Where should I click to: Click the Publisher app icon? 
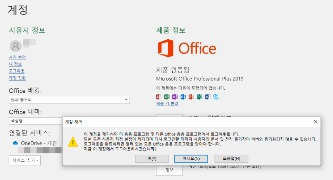[x=199, y=97]
